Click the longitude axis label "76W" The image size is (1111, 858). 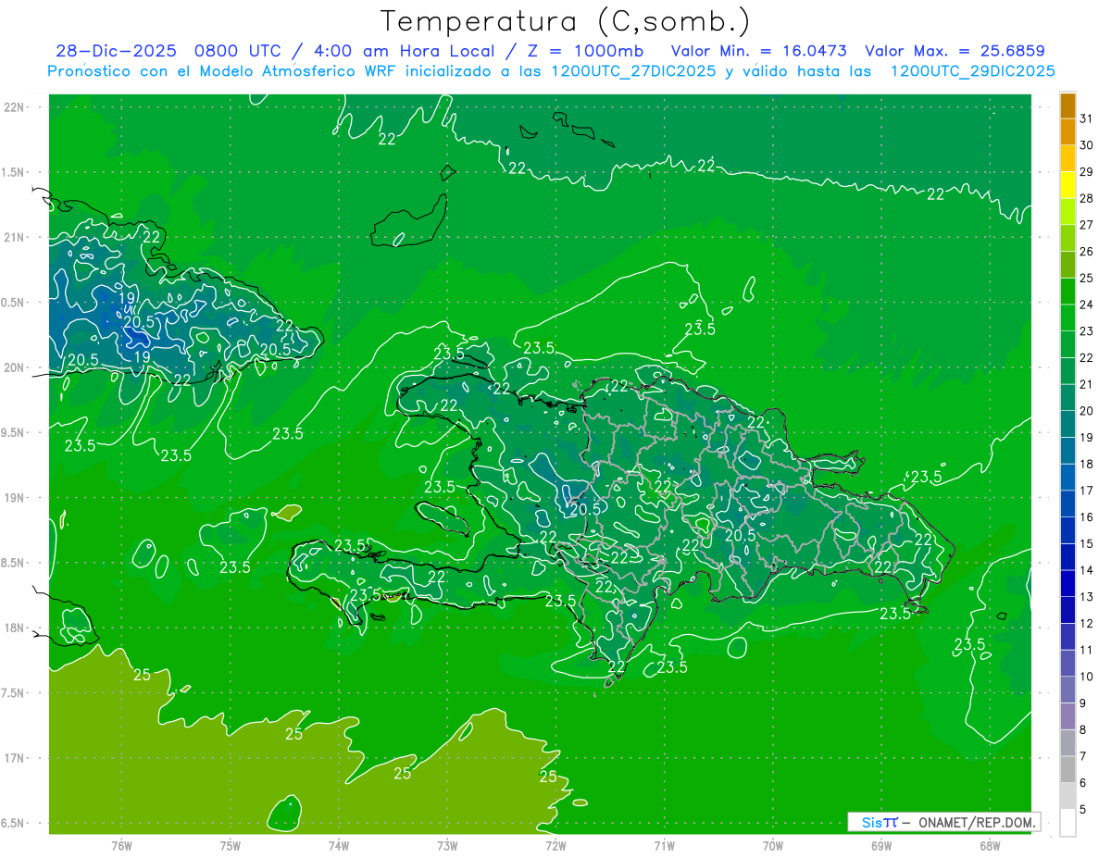(x=121, y=846)
